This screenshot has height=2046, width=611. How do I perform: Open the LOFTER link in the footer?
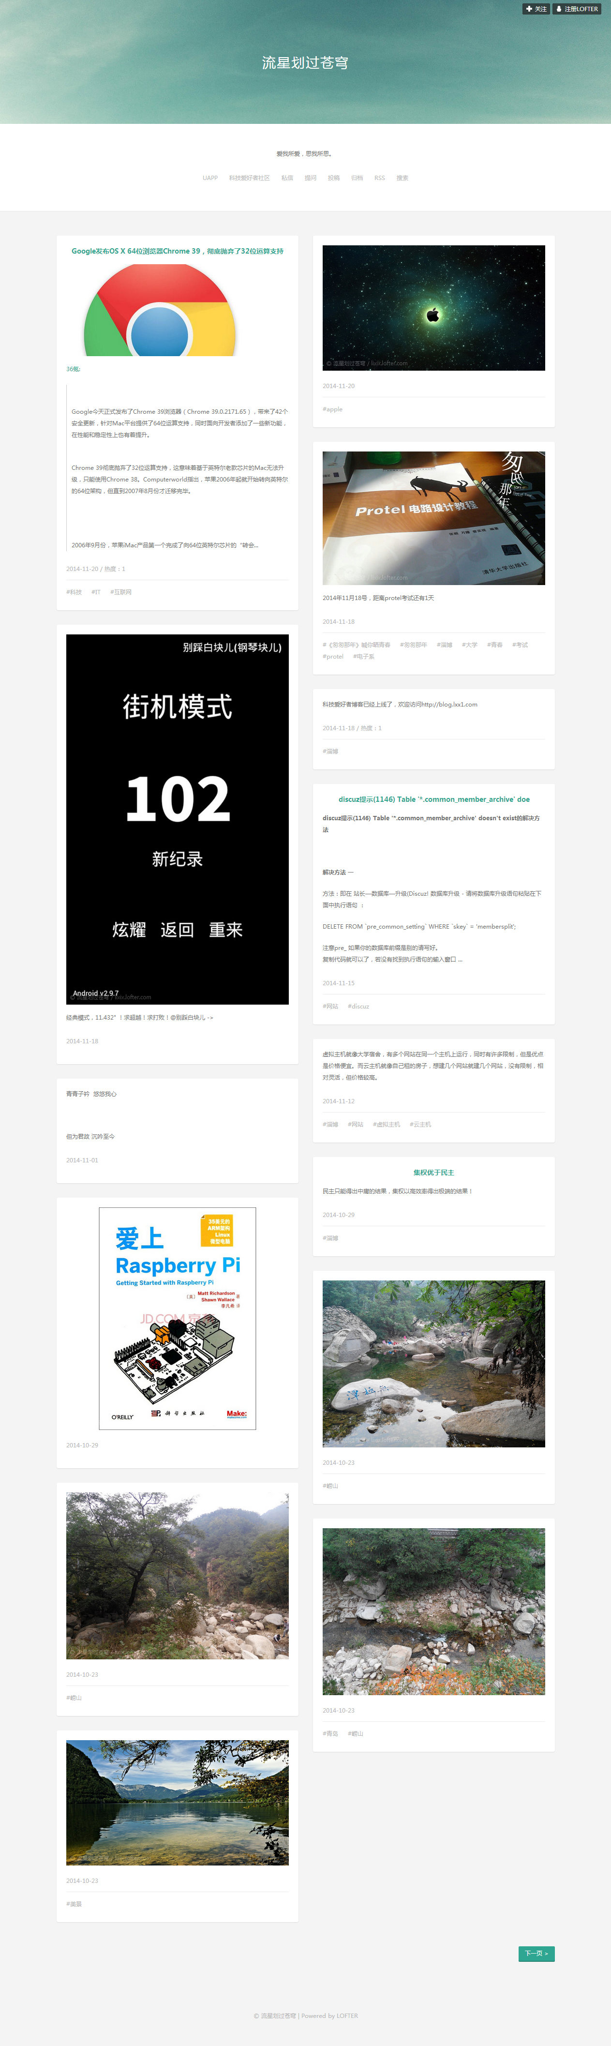click(347, 2016)
